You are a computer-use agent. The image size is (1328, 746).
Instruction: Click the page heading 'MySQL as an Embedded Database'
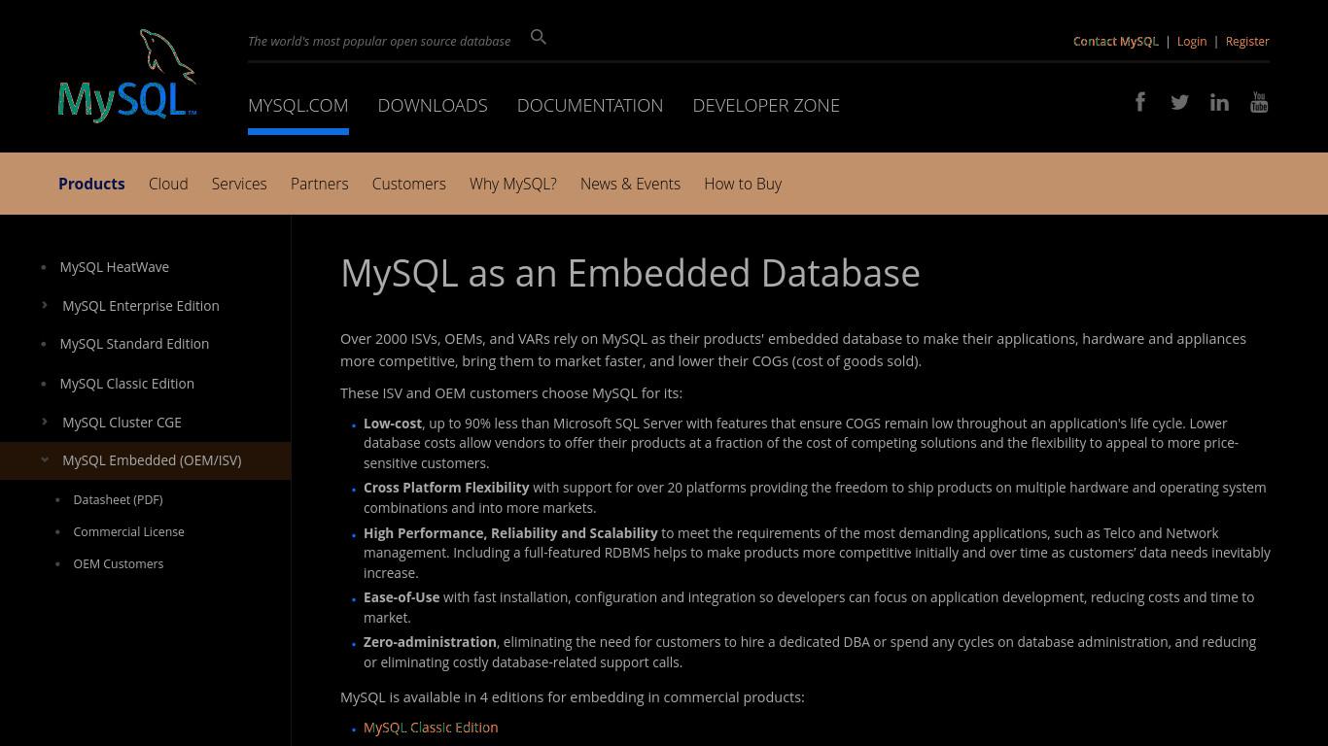point(630,273)
